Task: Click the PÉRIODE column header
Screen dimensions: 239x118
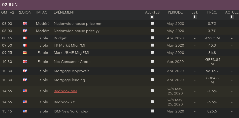Action: pyautogui.click(x=175, y=12)
